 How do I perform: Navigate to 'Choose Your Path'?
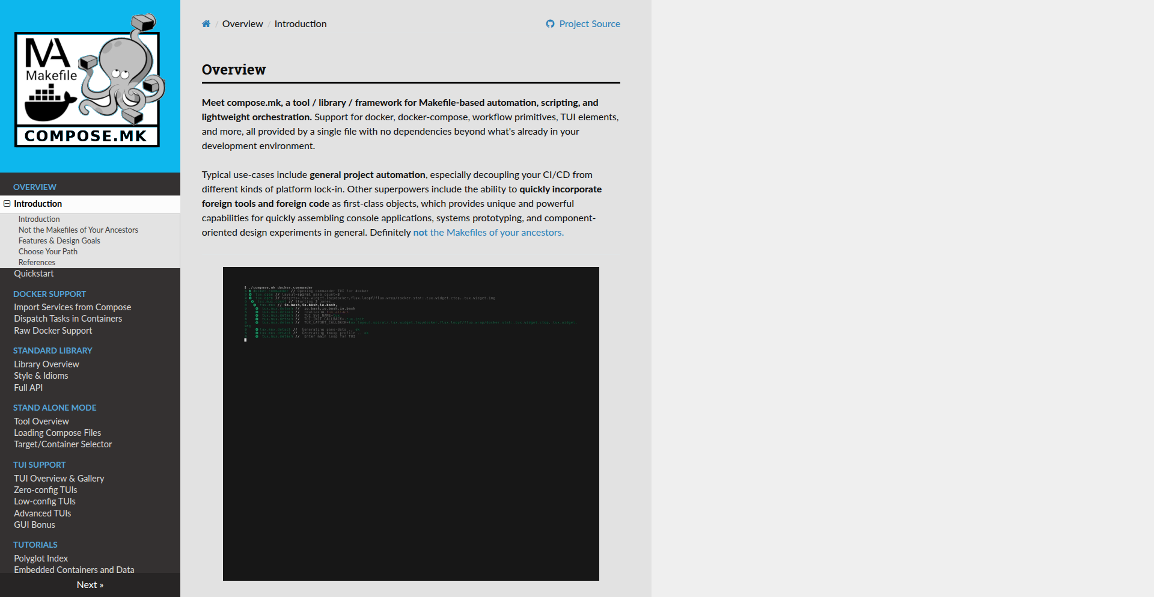[47, 251]
